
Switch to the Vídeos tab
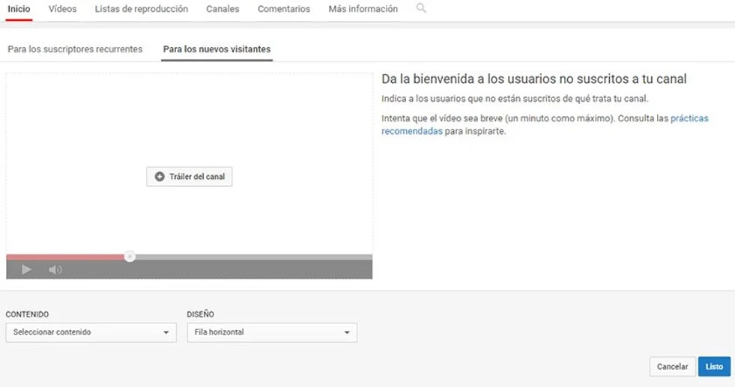click(x=62, y=9)
